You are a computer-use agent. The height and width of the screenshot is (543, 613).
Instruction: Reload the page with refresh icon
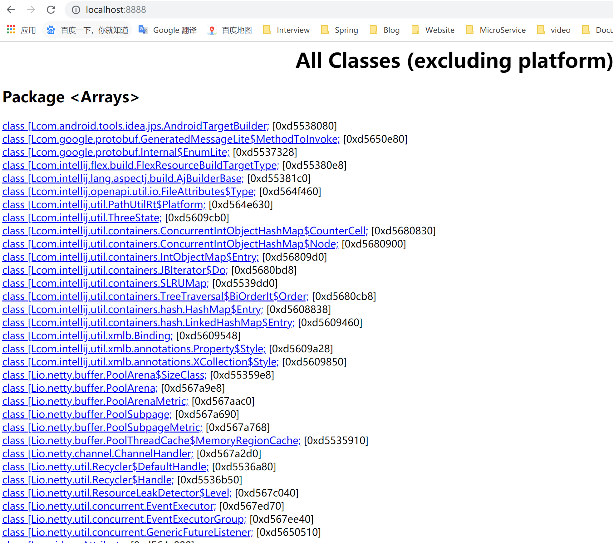pyautogui.click(x=51, y=10)
